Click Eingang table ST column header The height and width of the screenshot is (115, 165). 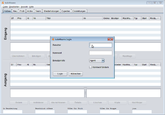pos(13,18)
